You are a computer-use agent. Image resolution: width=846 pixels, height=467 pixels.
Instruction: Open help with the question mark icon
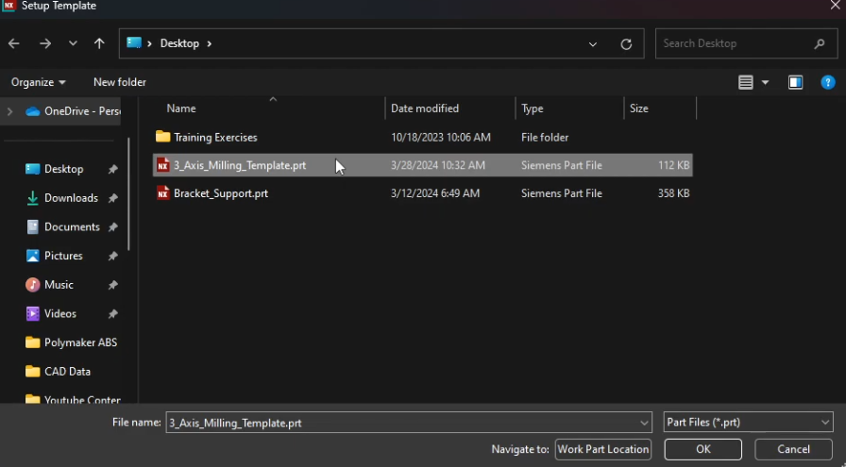click(x=828, y=82)
